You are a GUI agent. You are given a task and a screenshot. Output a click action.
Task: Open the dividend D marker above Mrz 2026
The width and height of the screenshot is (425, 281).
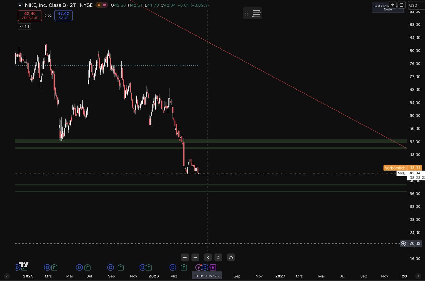coord(173,268)
